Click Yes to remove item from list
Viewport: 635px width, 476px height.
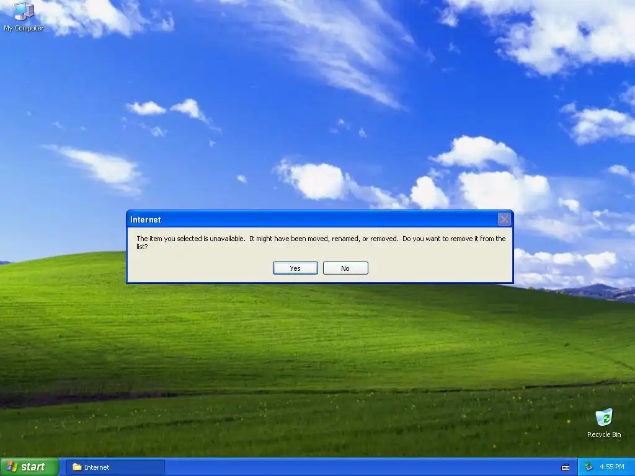295,268
